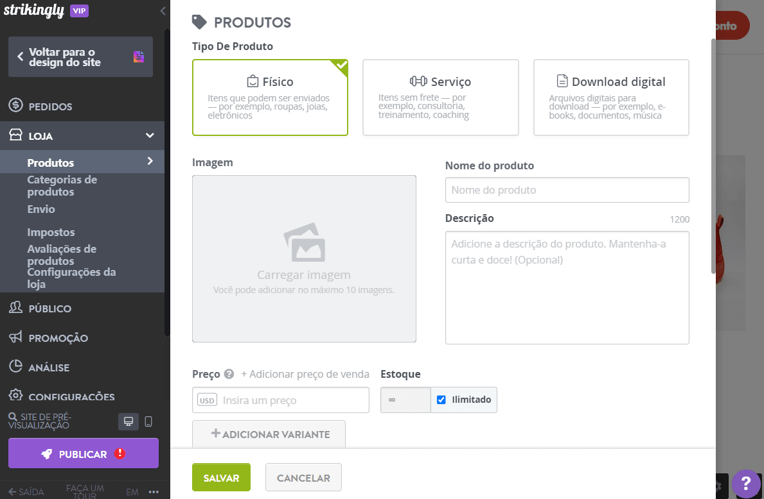Open Categorias de produtos menu item
Screen dimensions: 764x499
[62, 185]
